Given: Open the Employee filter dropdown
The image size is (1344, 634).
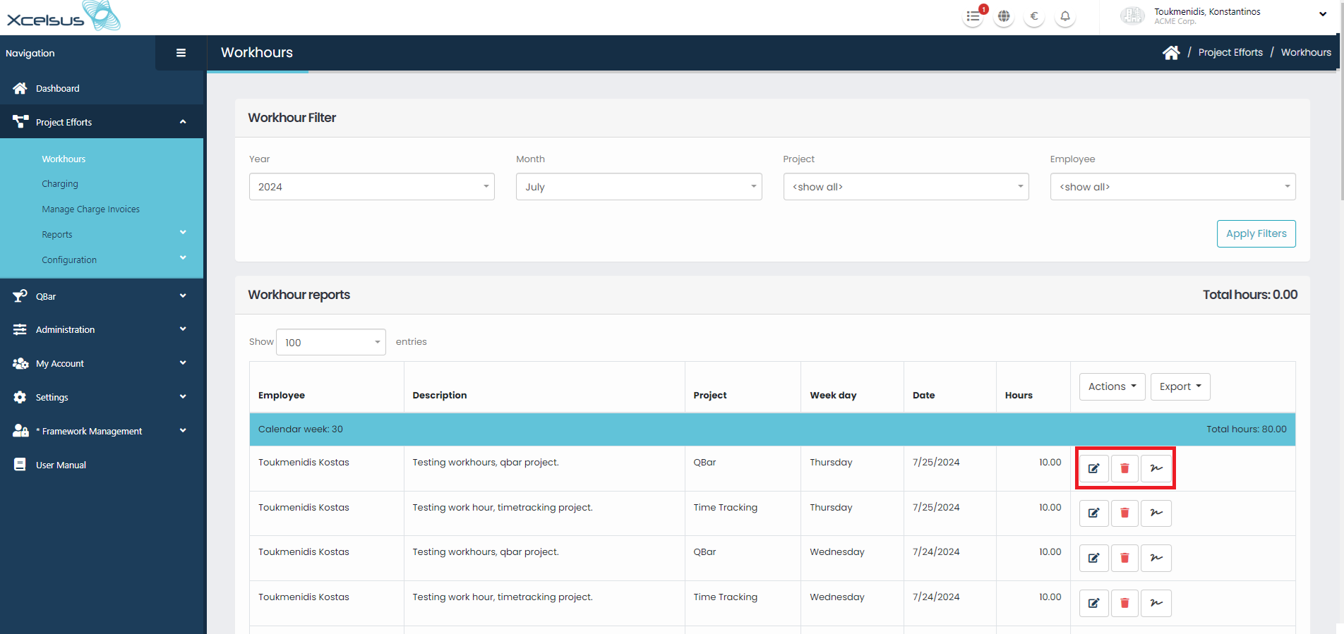Looking at the screenshot, I should click(1172, 187).
